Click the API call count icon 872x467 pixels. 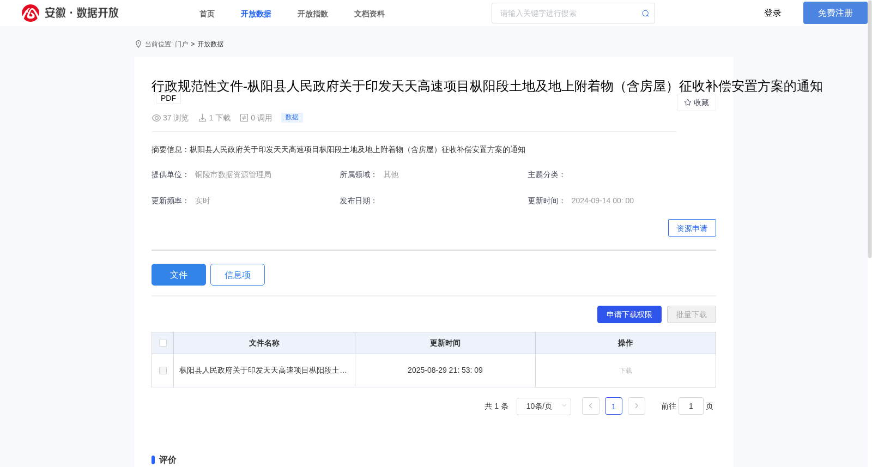244,118
